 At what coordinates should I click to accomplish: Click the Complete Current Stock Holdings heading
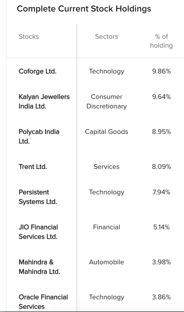[x=84, y=9]
